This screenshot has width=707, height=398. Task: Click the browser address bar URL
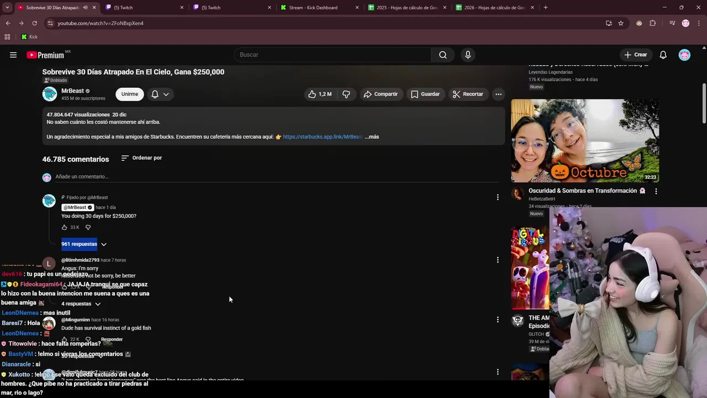pyautogui.click(x=101, y=23)
